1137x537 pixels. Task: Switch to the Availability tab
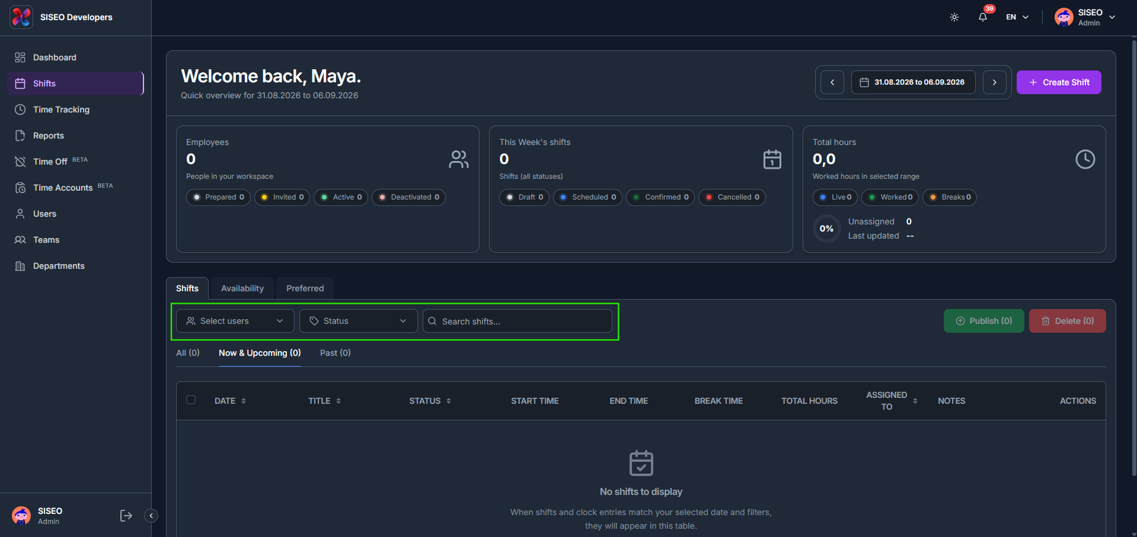pos(242,288)
